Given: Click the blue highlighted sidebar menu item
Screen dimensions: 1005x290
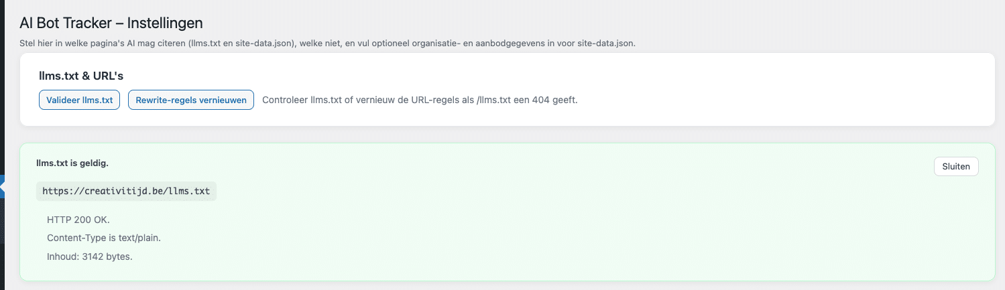Looking at the screenshot, I should pyautogui.click(x=2, y=179).
